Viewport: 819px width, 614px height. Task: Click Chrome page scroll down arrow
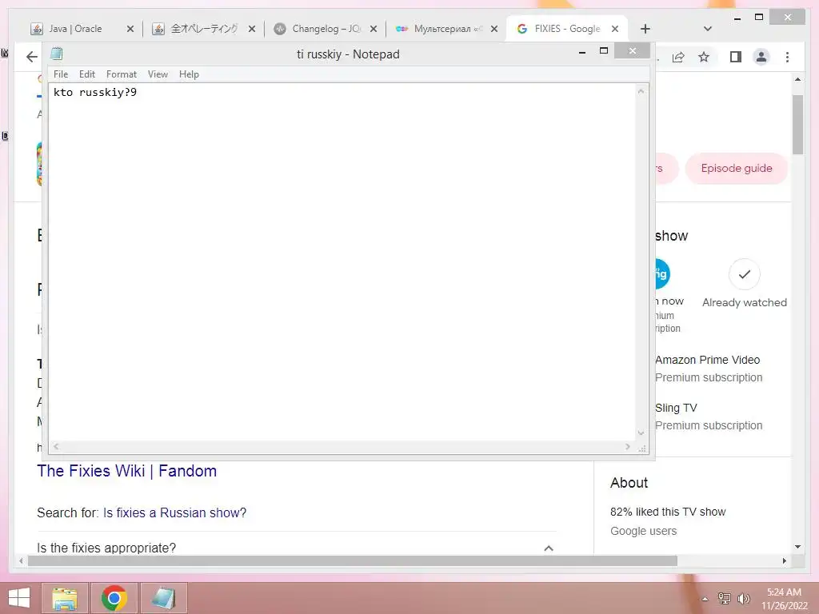point(797,547)
